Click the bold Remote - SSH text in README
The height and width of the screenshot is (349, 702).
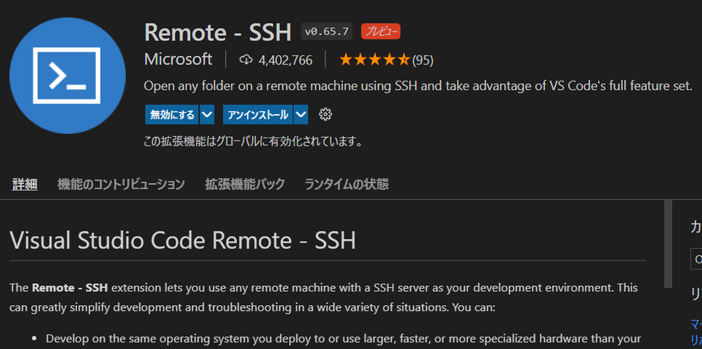point(70,288)
